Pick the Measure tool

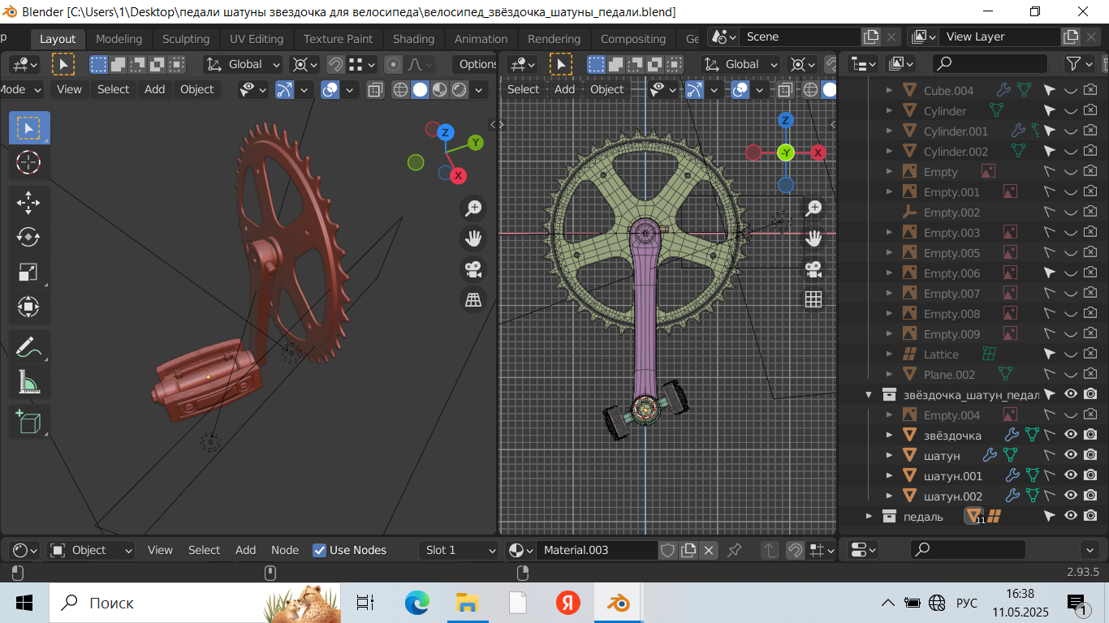[x=28, y=381]
